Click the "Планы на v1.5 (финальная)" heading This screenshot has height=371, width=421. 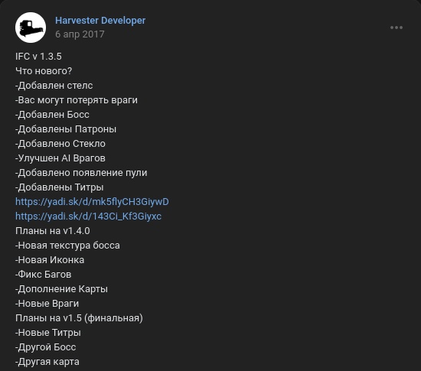point(79,318)
